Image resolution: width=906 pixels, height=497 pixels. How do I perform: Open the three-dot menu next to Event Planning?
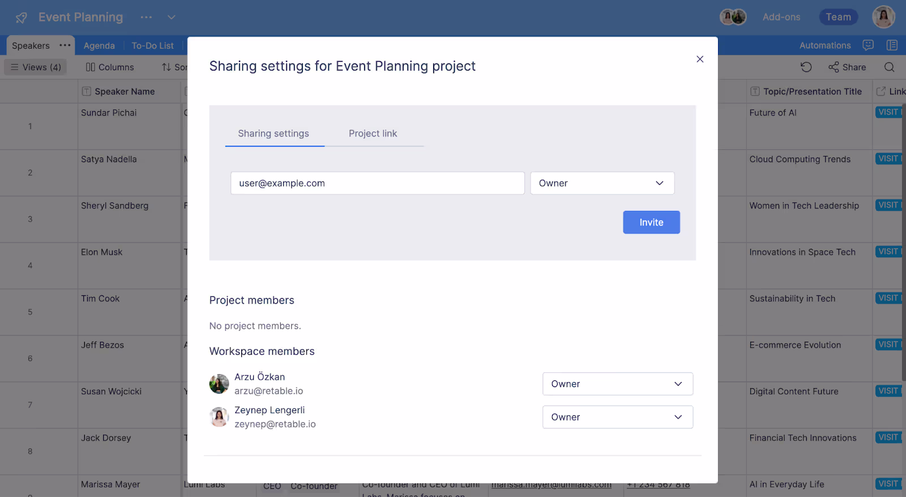click(146, 17)
